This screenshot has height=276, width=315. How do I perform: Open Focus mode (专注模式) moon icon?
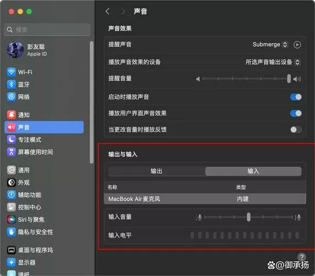point(11,140)
